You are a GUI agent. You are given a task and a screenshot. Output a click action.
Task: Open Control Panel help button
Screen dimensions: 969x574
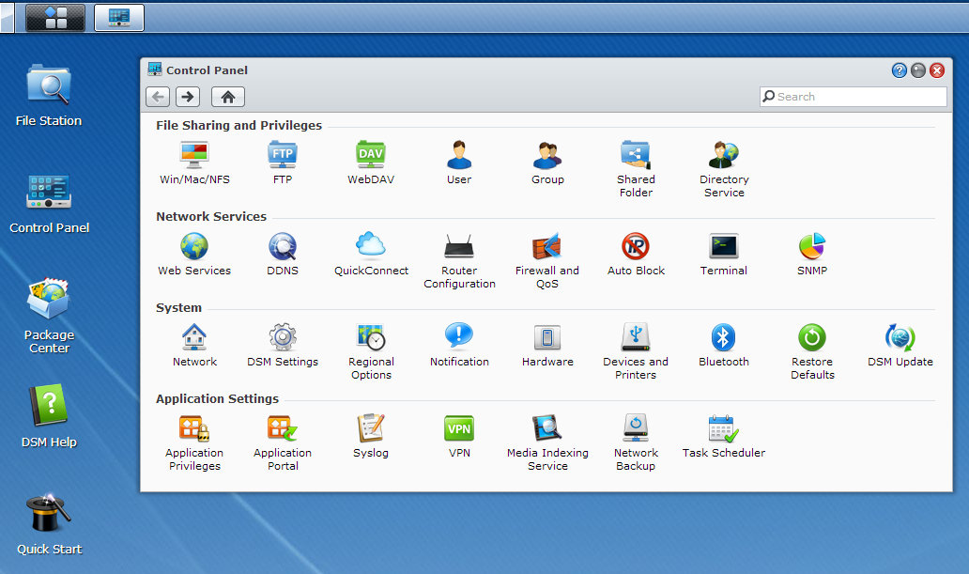900,70
